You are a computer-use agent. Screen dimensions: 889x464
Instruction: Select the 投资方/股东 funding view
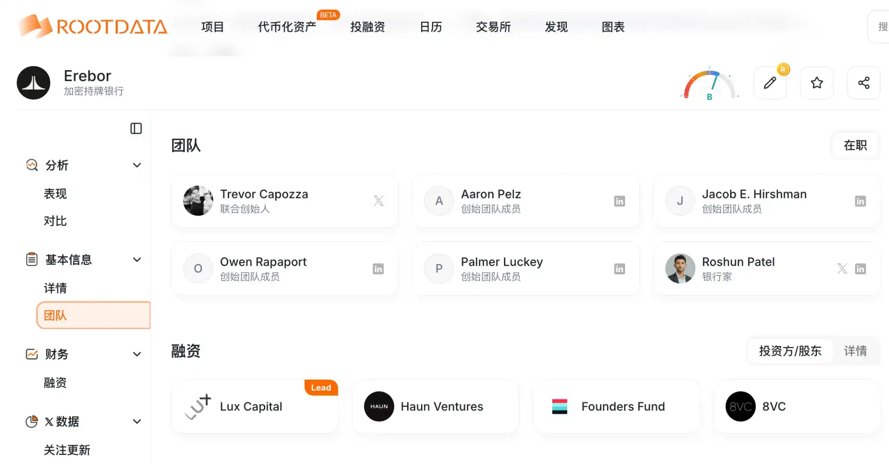tap(790, 350)
